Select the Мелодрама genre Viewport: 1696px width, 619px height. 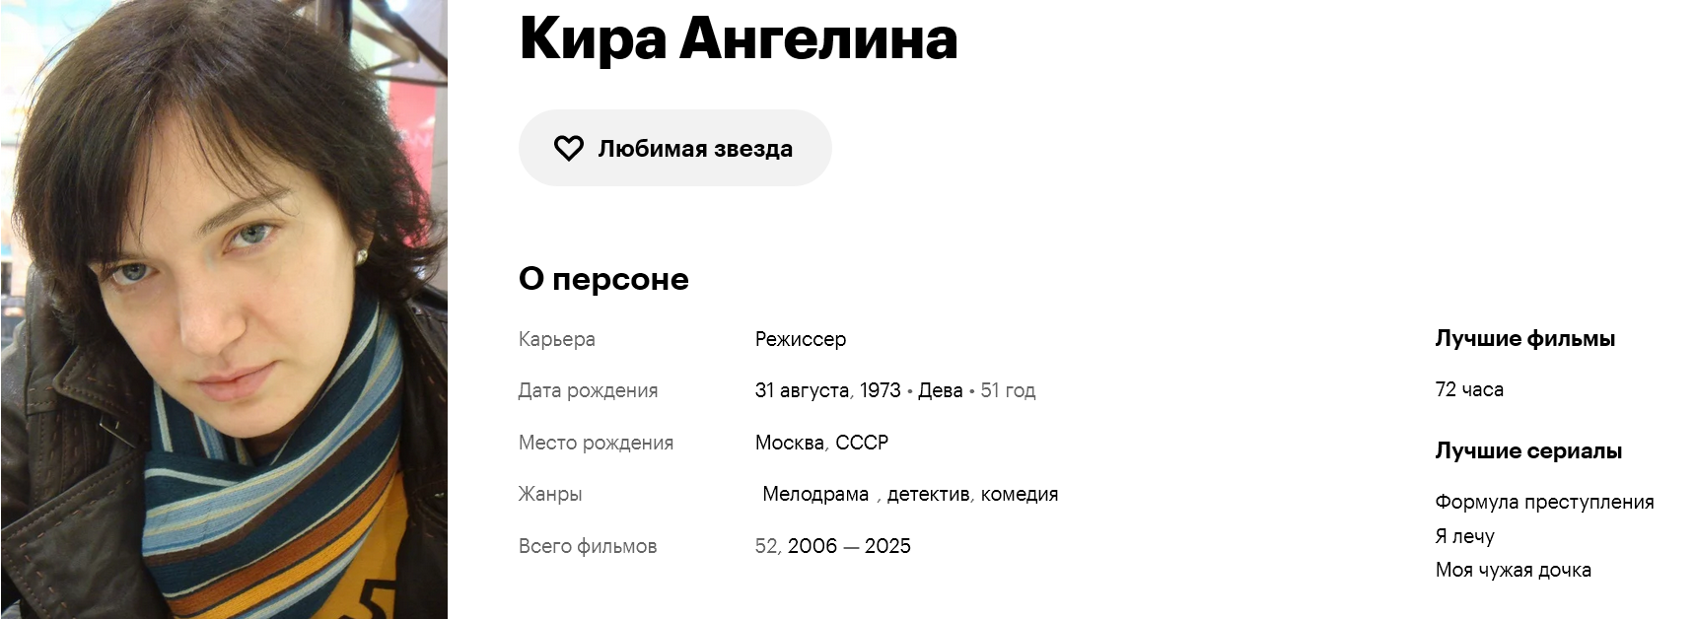815,494
